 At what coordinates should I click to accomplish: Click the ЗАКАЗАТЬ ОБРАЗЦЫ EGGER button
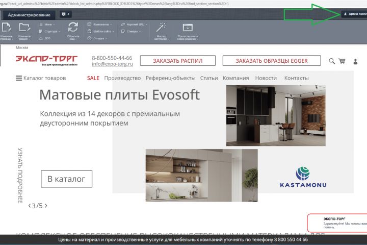272,61
